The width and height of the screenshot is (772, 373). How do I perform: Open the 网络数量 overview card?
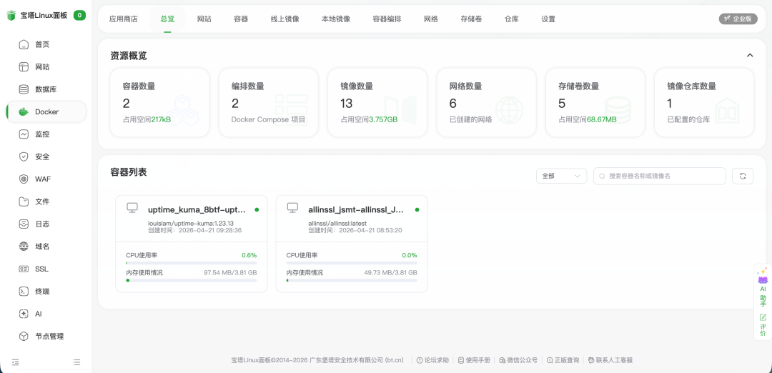tap(487, 102)
